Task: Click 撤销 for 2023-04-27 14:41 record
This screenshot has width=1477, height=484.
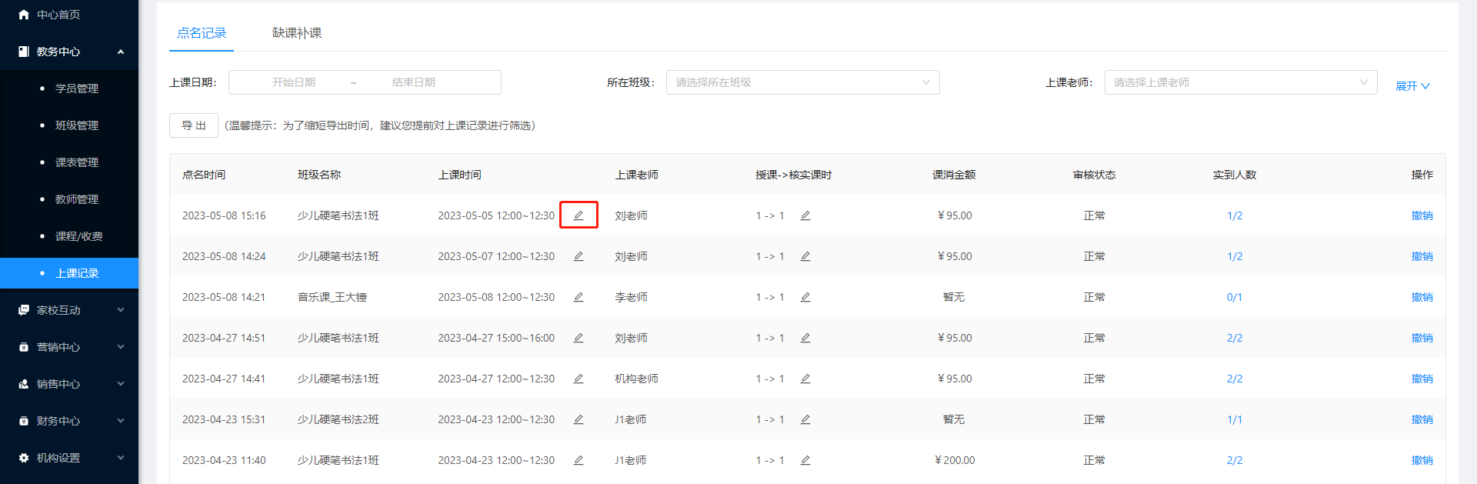Action: coord(1422,379)
